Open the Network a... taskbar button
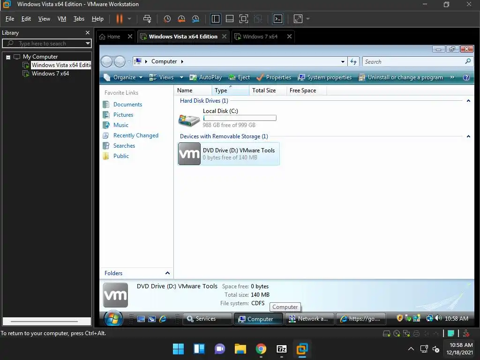This screenshot has width=480, height=360. pos(309,319)
